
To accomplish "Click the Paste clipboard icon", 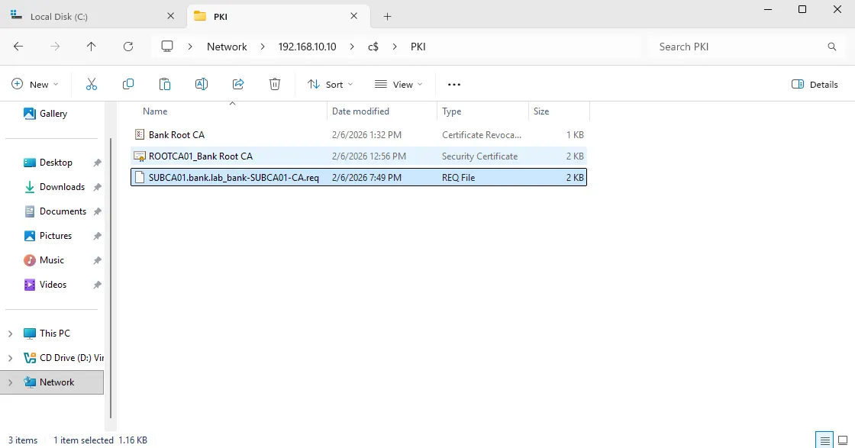I will point(165,84).
